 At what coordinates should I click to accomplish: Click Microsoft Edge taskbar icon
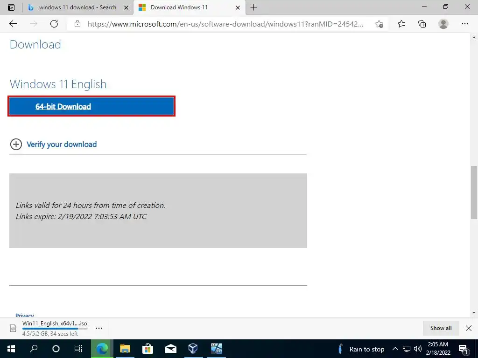point(102,349)
